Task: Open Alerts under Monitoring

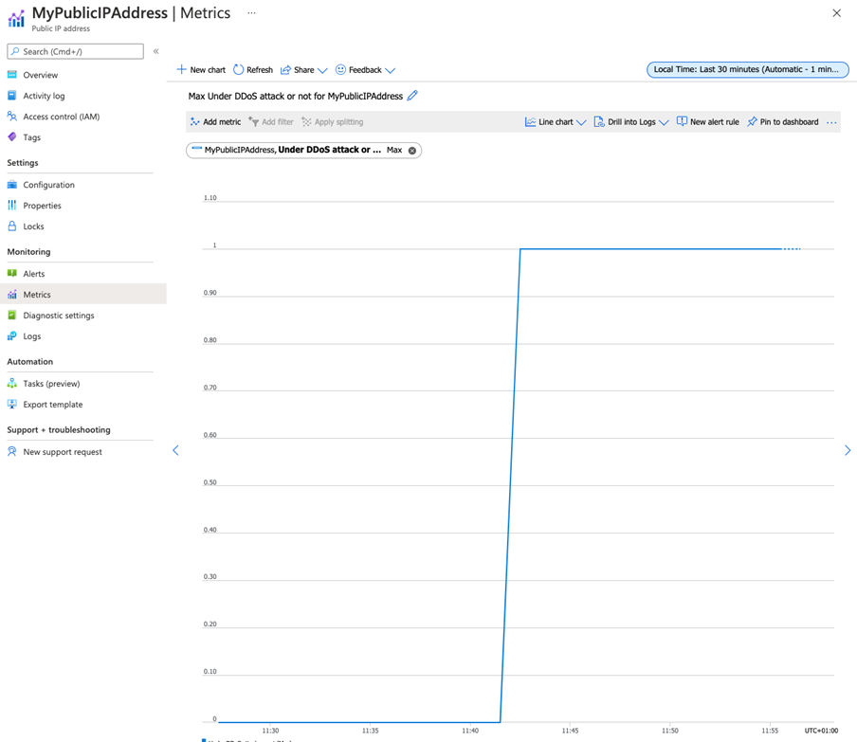Action: [35, 273]
